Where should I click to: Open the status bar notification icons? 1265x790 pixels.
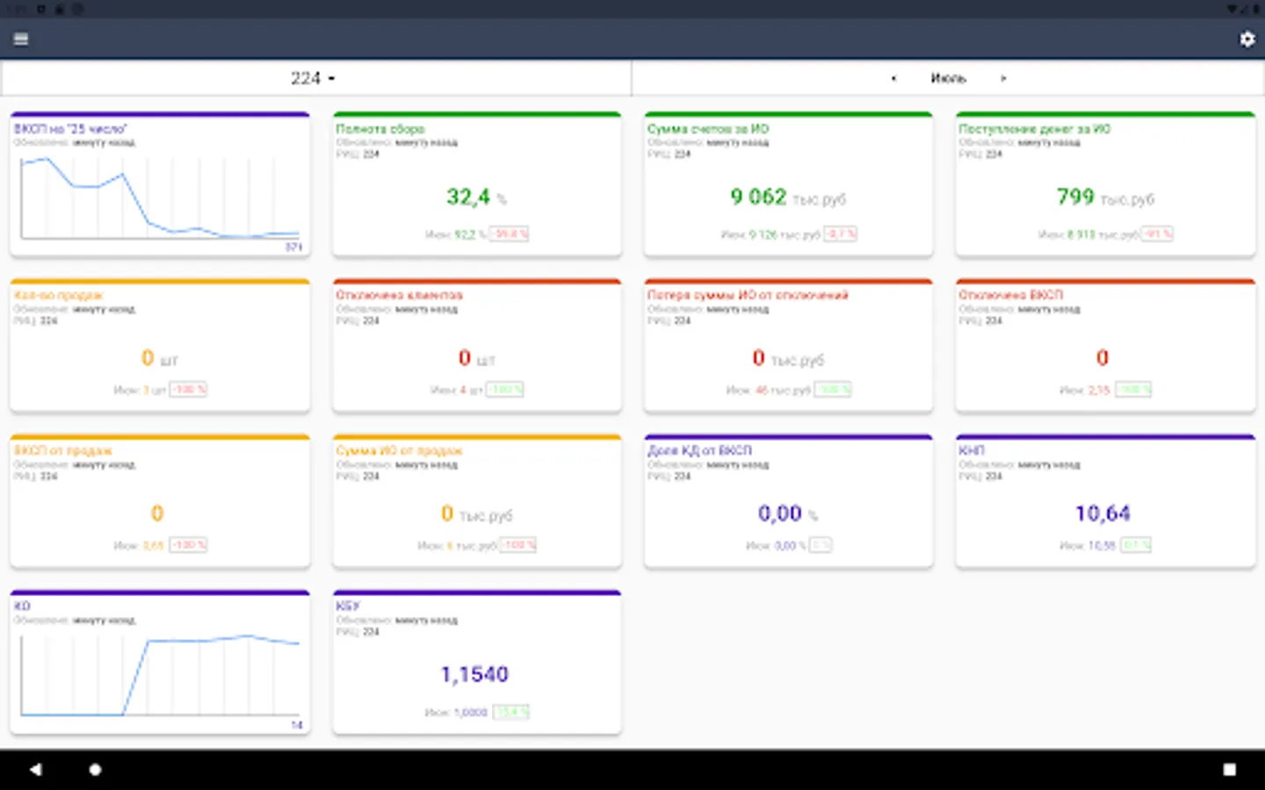tap(48, 9)
